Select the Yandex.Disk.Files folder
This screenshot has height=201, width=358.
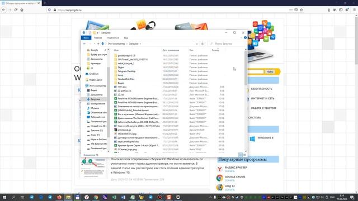(126, 79)
